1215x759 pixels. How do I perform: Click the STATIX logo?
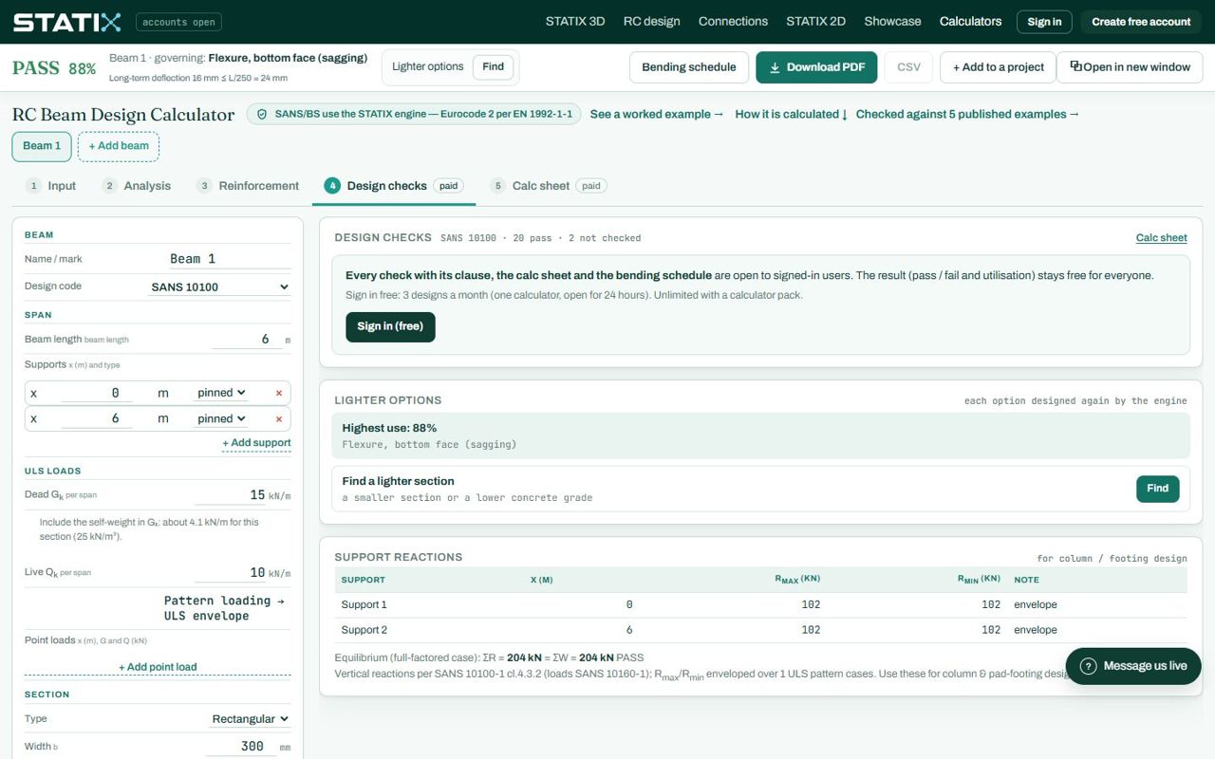point(66,22)
